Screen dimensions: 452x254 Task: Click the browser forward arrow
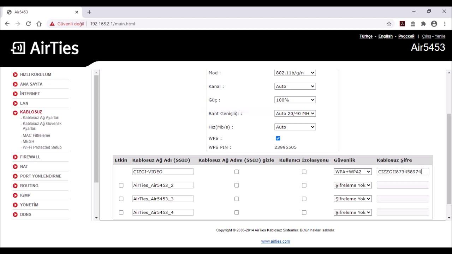point(18,24)
